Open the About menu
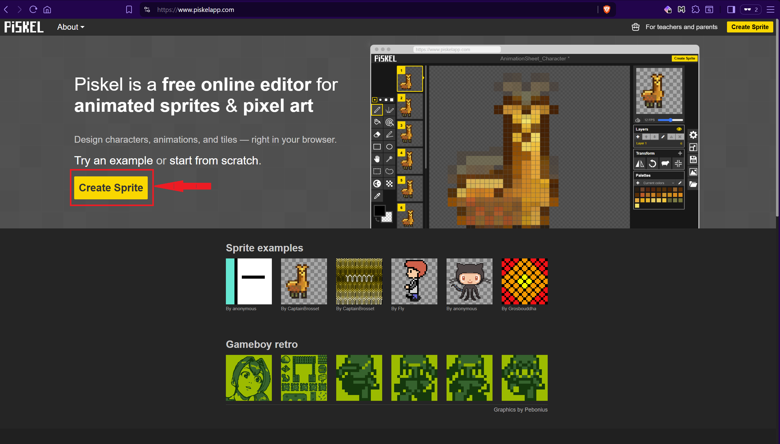 (70, 27)
